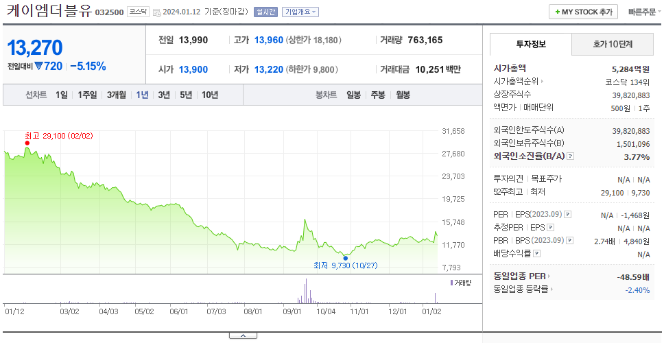The image size is (664, 343).
Task: Open the 빠른주문 dropdown
Action: [645, 12]
